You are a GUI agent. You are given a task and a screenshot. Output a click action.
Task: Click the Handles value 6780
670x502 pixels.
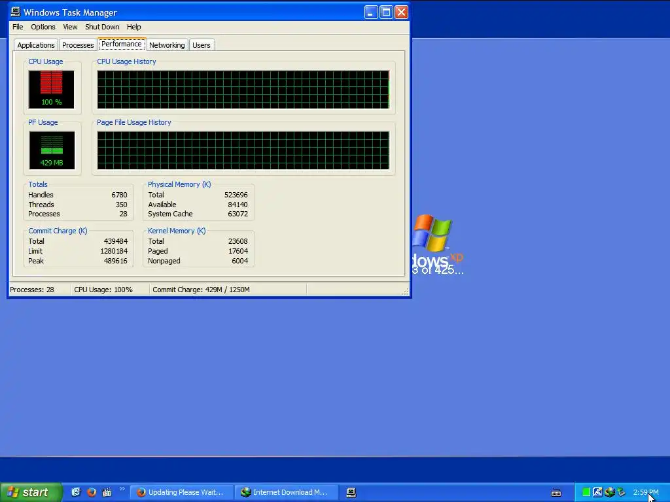[119, 195]
